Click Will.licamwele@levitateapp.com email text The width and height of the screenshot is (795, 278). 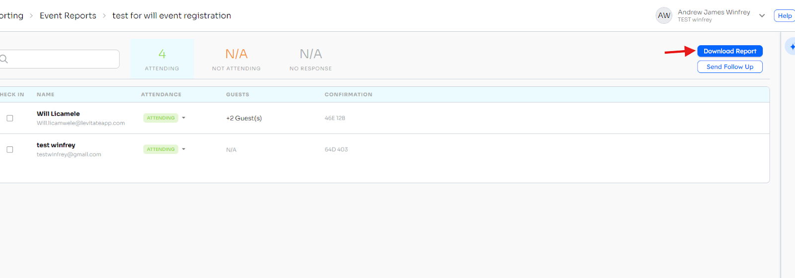[x=80, y=123]
